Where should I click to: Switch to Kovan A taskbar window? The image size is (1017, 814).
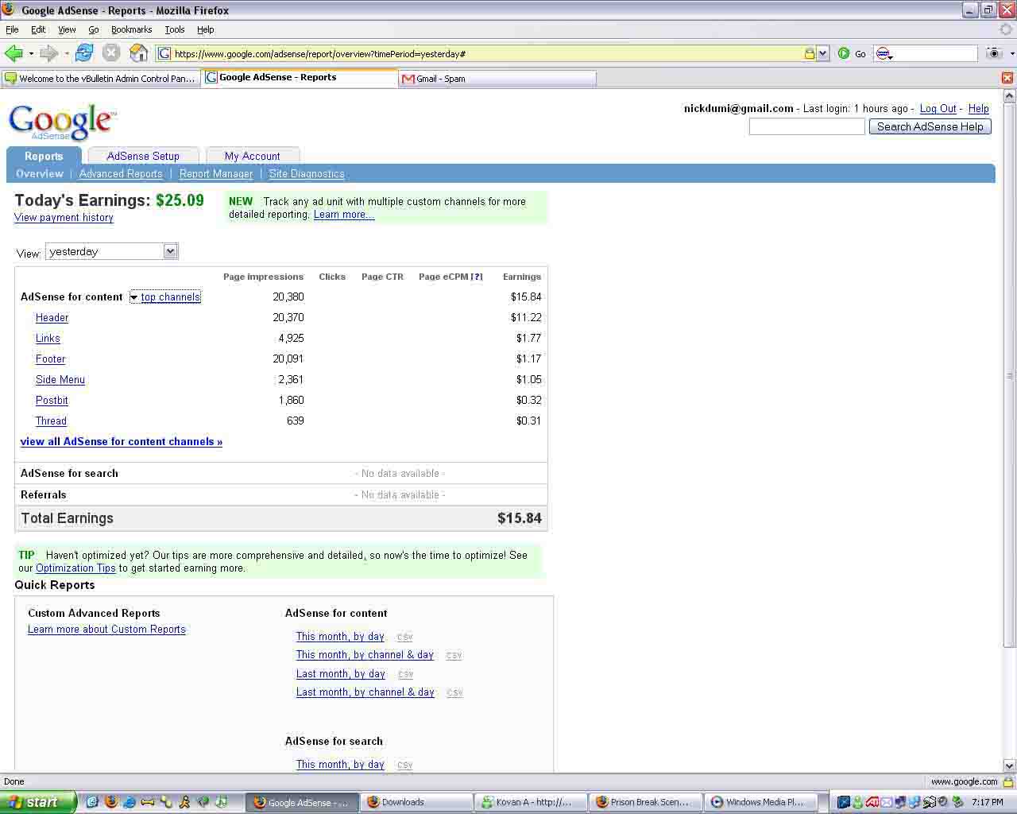pos(531,802)
